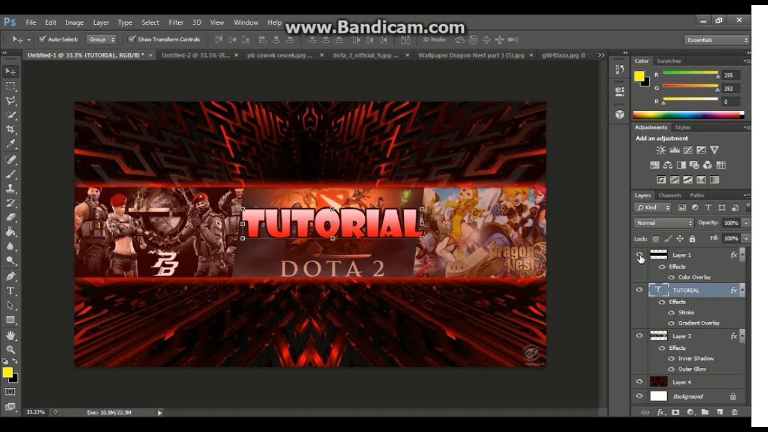
Task: Select the Hand tool
Action: (10, 335)
